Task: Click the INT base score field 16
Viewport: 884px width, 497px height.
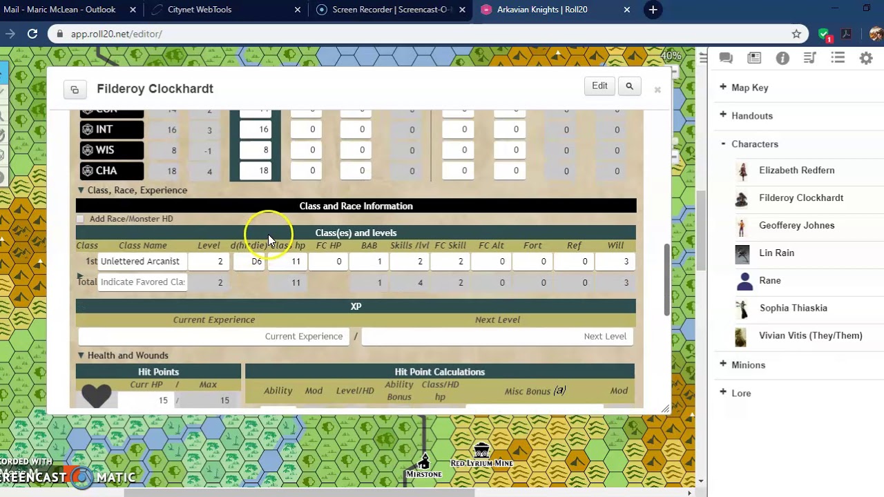Action: [x=256, y=130]
